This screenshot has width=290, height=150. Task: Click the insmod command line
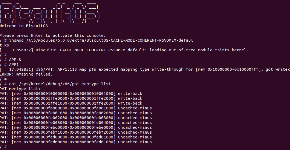[x=97, y=40]
